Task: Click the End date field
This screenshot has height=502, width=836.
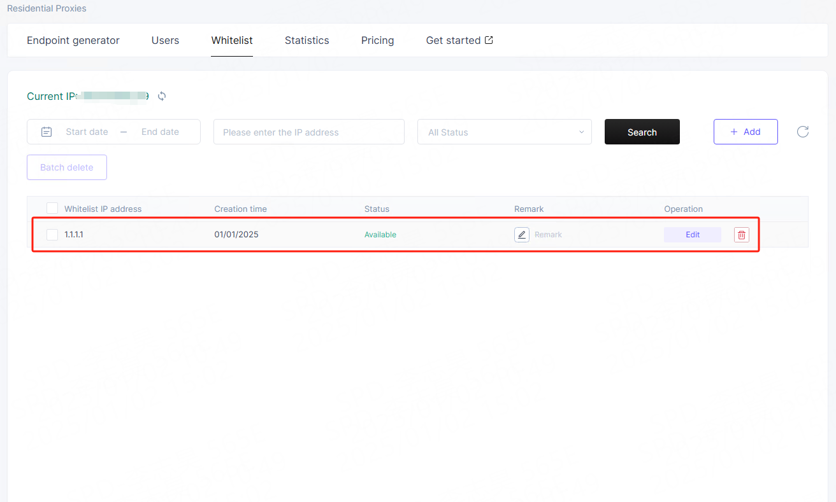Action: [x=160, y=132]
